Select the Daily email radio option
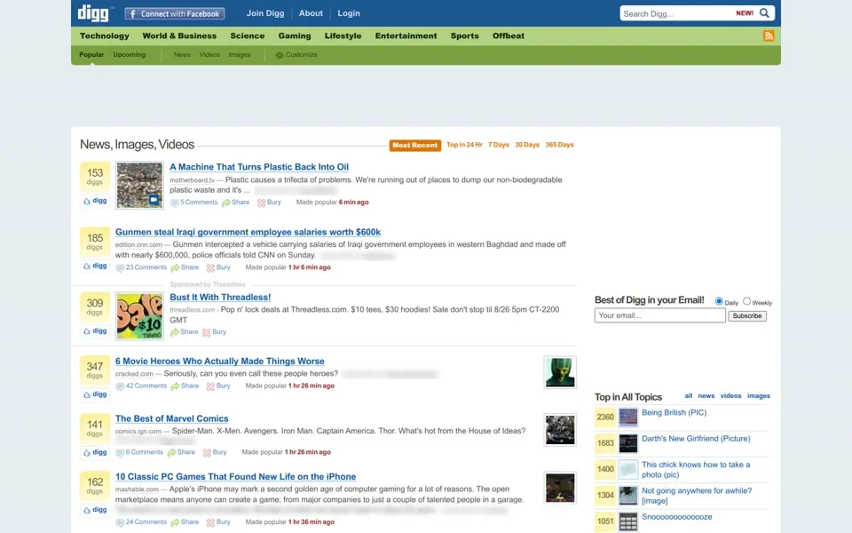Viewport: 852px width, 533px height. (719, 301)
